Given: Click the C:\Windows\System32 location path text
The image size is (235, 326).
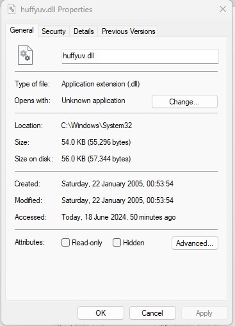Looking at the screenshot, I should tap(97, 126).
